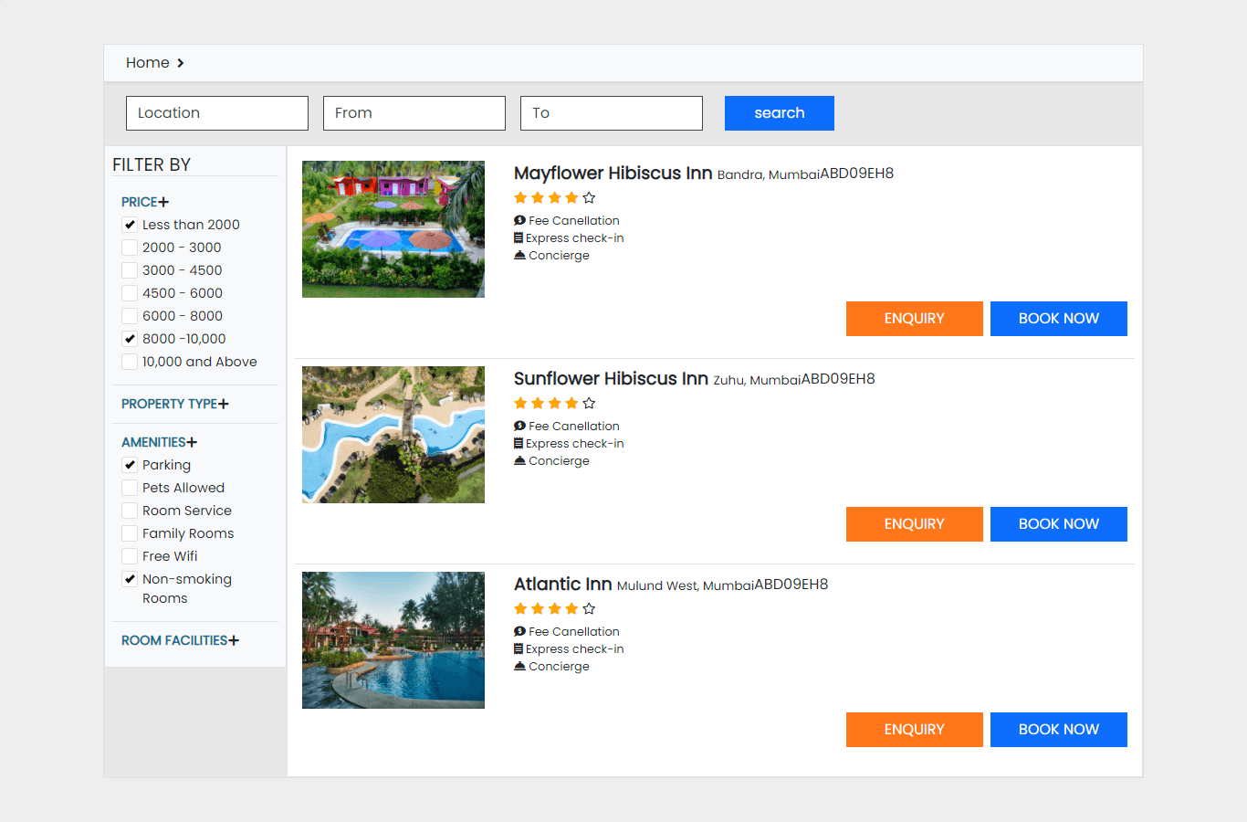1247x822 pixels.
Task: Uncheck the Less than 2000 price filter
Action: pyautogui.click(x=130, y=224)
